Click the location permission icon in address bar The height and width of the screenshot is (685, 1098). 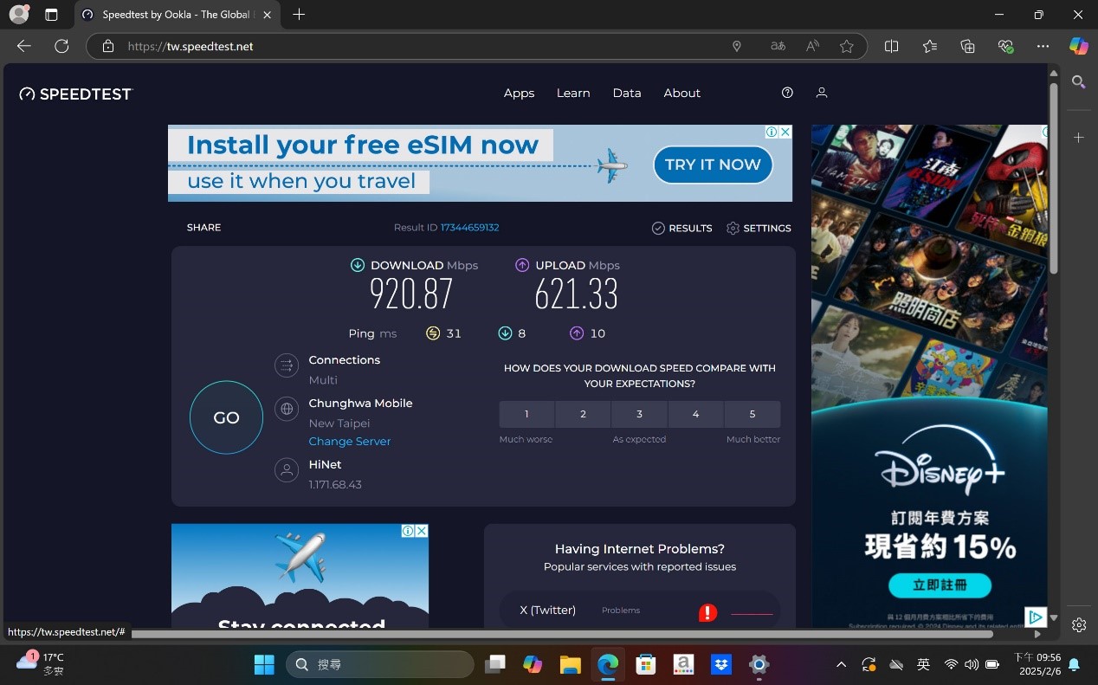(x=737, y=47)
